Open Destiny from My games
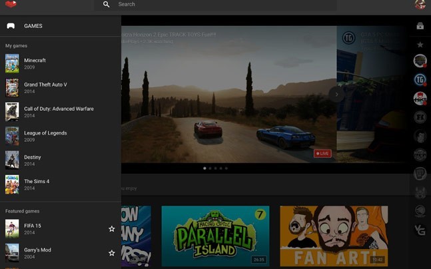431x269 pixels. tap(61, 160)
